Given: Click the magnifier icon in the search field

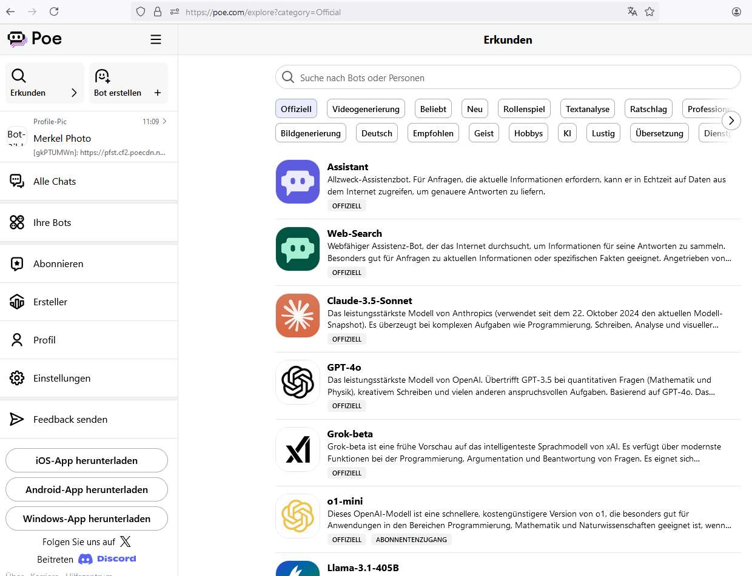Looking at the screenshot, I should [x=288, y=78].
